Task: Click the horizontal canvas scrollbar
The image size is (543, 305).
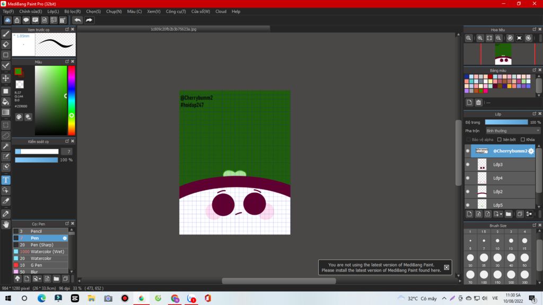Action: coord(279,281)
